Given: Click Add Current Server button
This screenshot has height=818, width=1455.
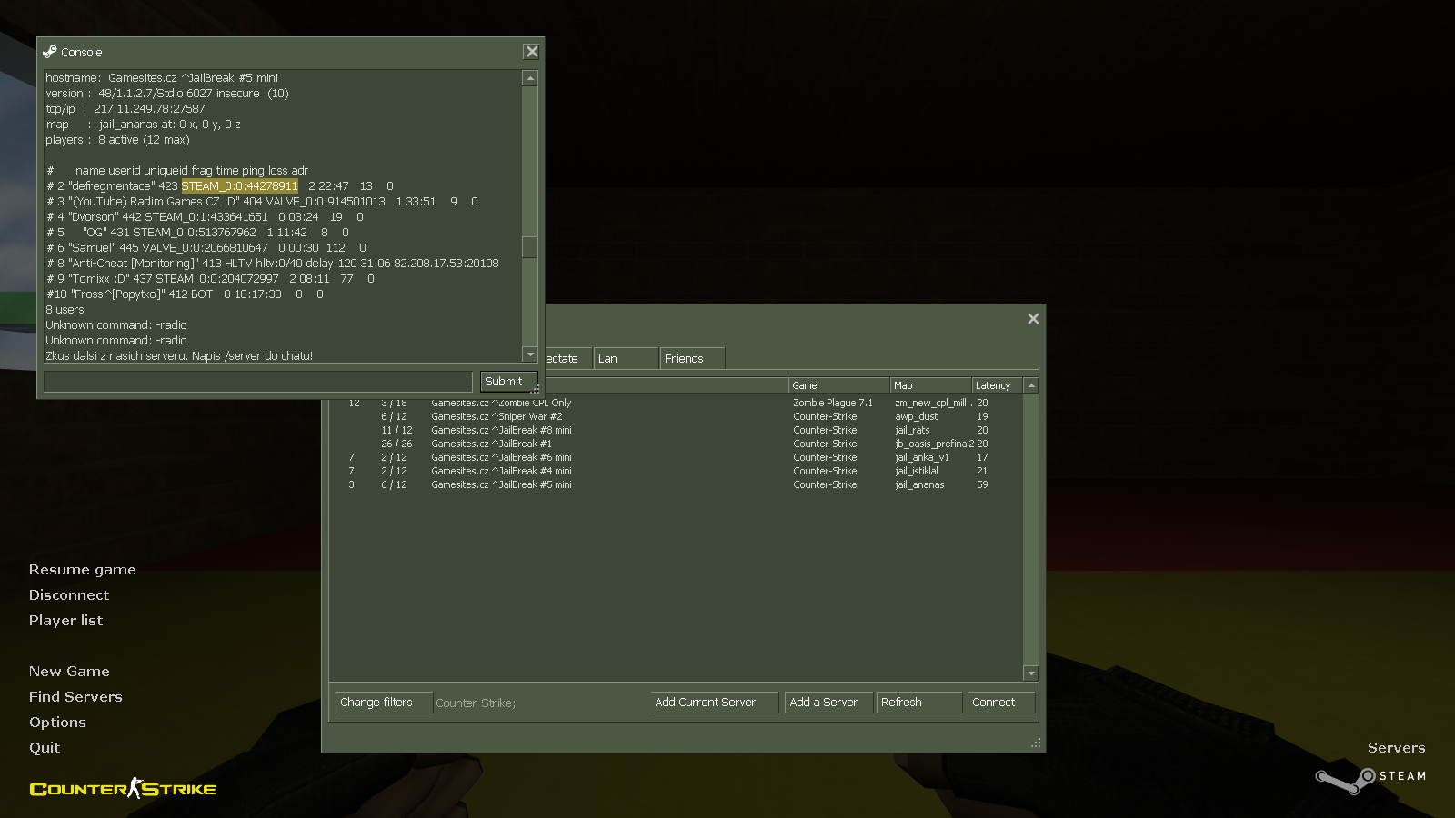Looking at the screenshot, I should (714, 703).
